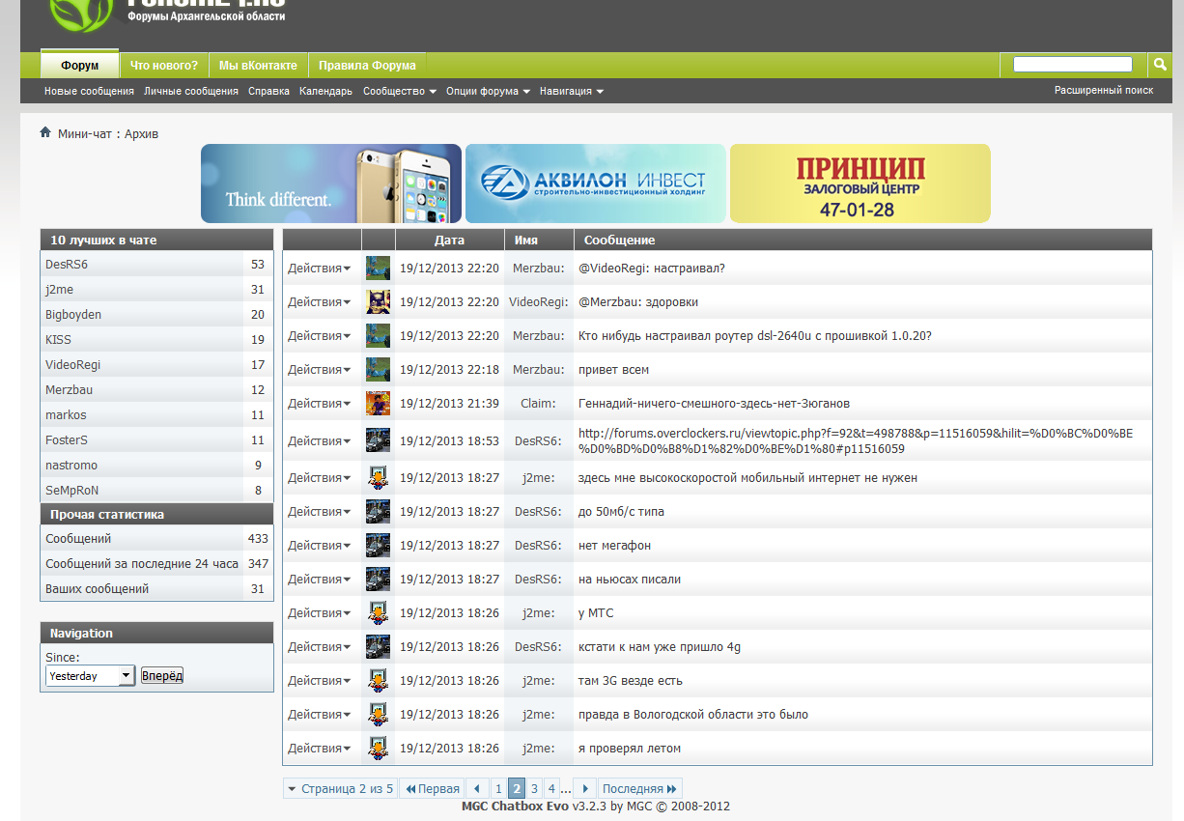Image resolution: width=1184 pixels, height=821 pixels.
Task: Click markos in the top 10 chat list
Action: [x=66, y=414]
